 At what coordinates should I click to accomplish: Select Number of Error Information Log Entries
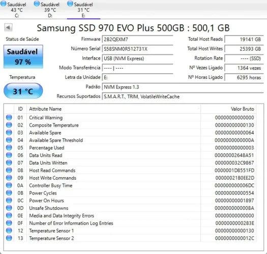click(71, 223)
